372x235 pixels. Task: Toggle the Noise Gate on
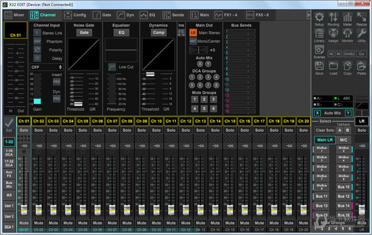(x=84, y=32)
